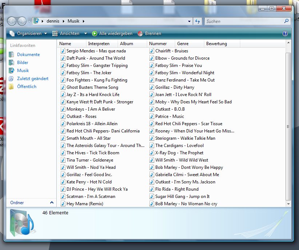Image resolution: width=299 pixels, height=250 pixels.
Task: Select Sugar Hill Gang - Jump on It icon
Action: pyautogui.click(x=152, y=197)
